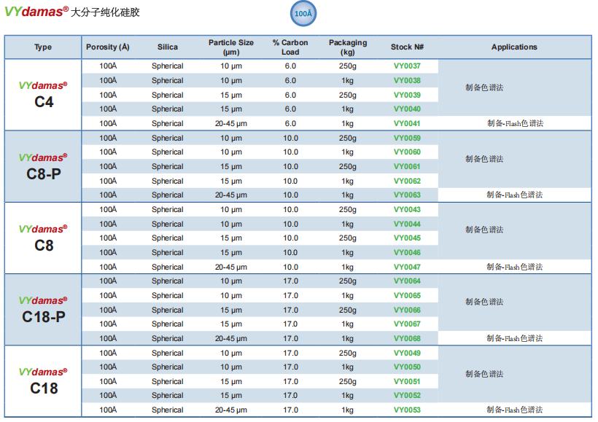Click the VYdamas logo in the title
This screenshot has width=598, height=422.
click(x=36, y=12)
